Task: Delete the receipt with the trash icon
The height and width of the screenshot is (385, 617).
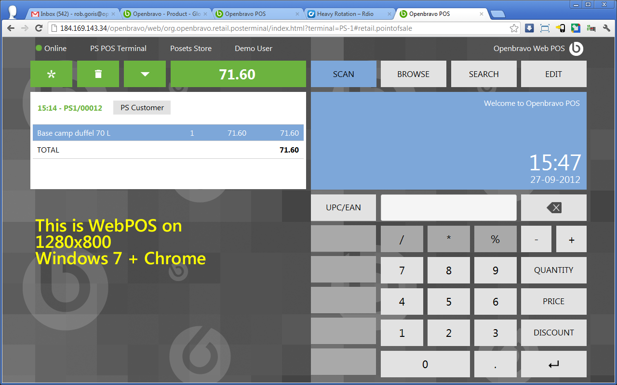Action: tap(98, 74)
